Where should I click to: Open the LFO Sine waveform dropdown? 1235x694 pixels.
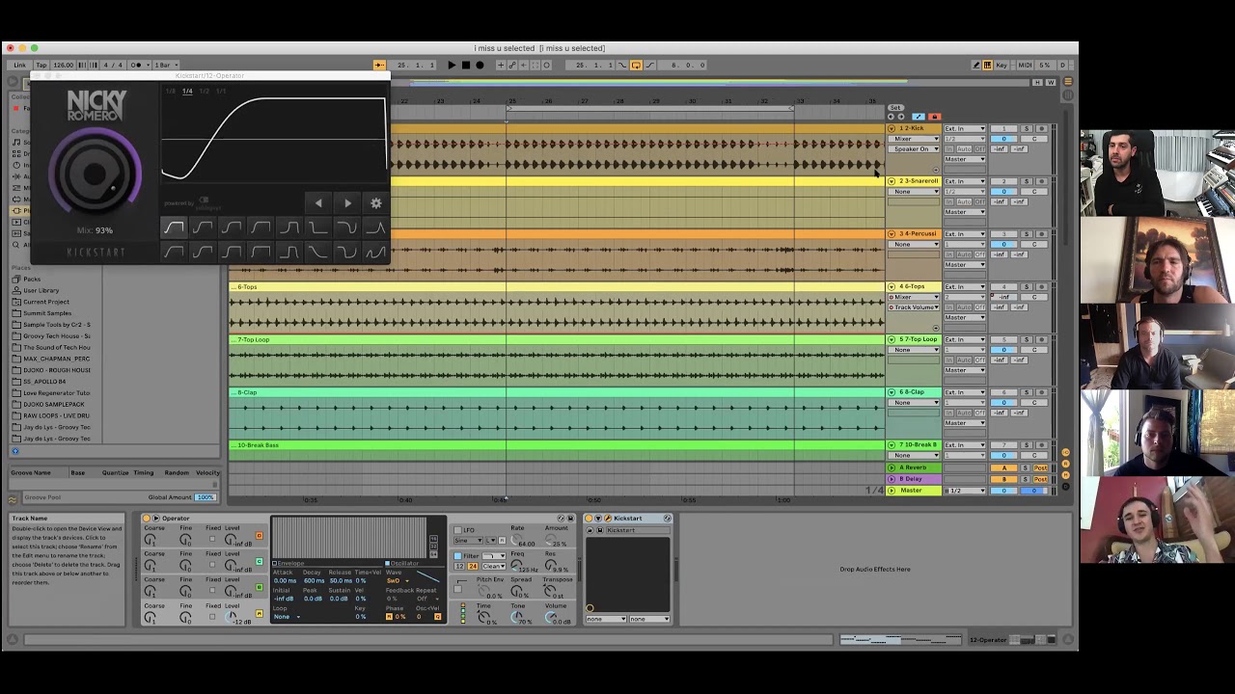(x=468, y=541)
